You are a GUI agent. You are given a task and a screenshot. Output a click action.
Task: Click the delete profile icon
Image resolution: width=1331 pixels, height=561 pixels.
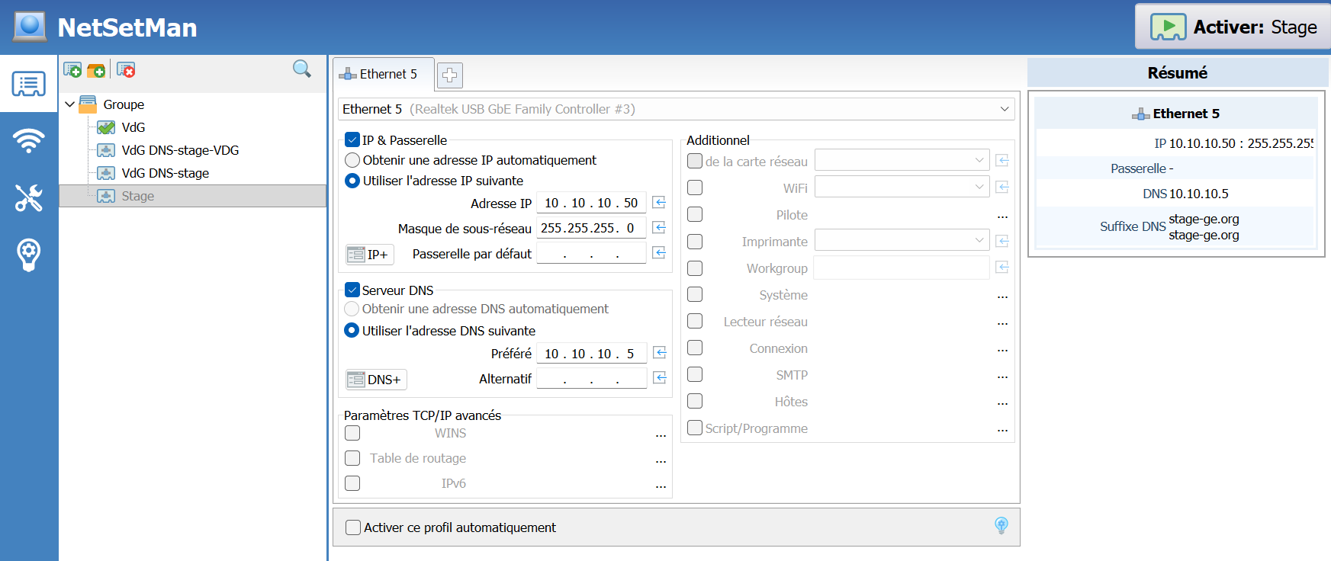point(126,70)
